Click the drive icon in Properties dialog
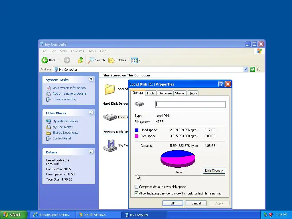The width and height of the screenshot is (292, 219). [x=139, y=104]
